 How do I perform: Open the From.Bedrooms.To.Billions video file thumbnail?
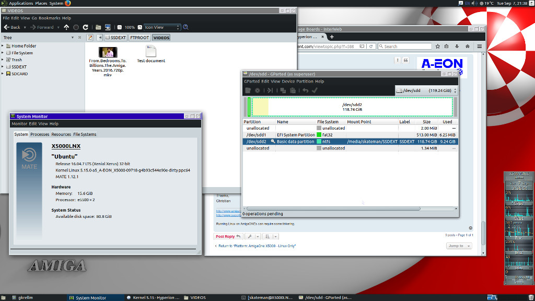(108, 52)
